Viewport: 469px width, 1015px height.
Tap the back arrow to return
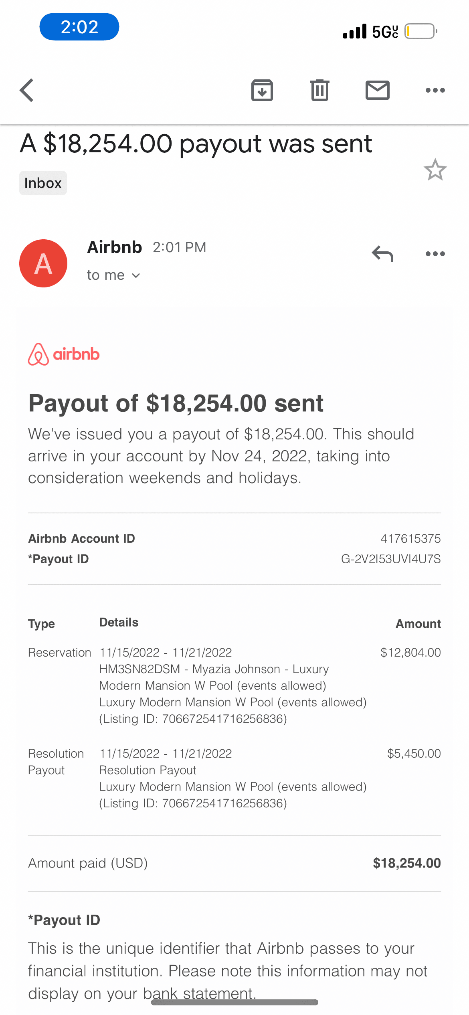click(27, 90)
